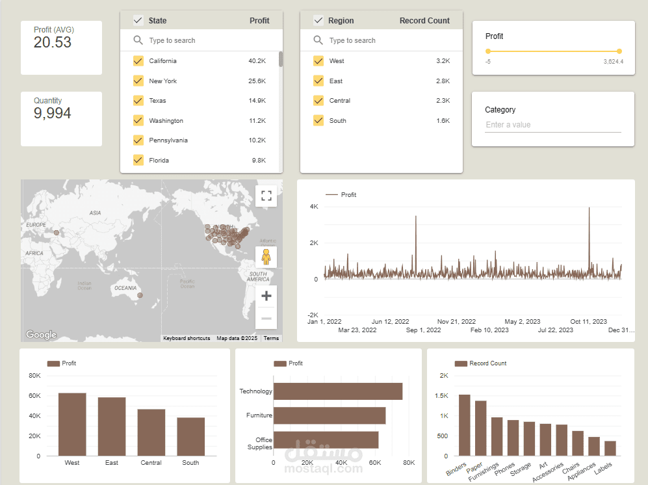Click the West bar in regional profit chart
Viewport: 648px width, 485px height.
coord(72,425)
